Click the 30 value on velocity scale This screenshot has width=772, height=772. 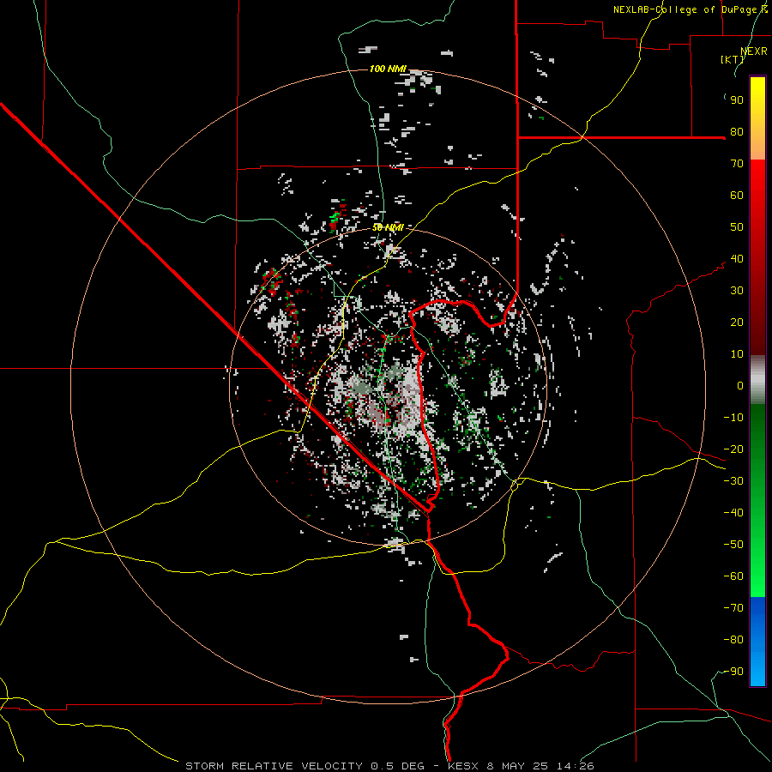(737, 291)
